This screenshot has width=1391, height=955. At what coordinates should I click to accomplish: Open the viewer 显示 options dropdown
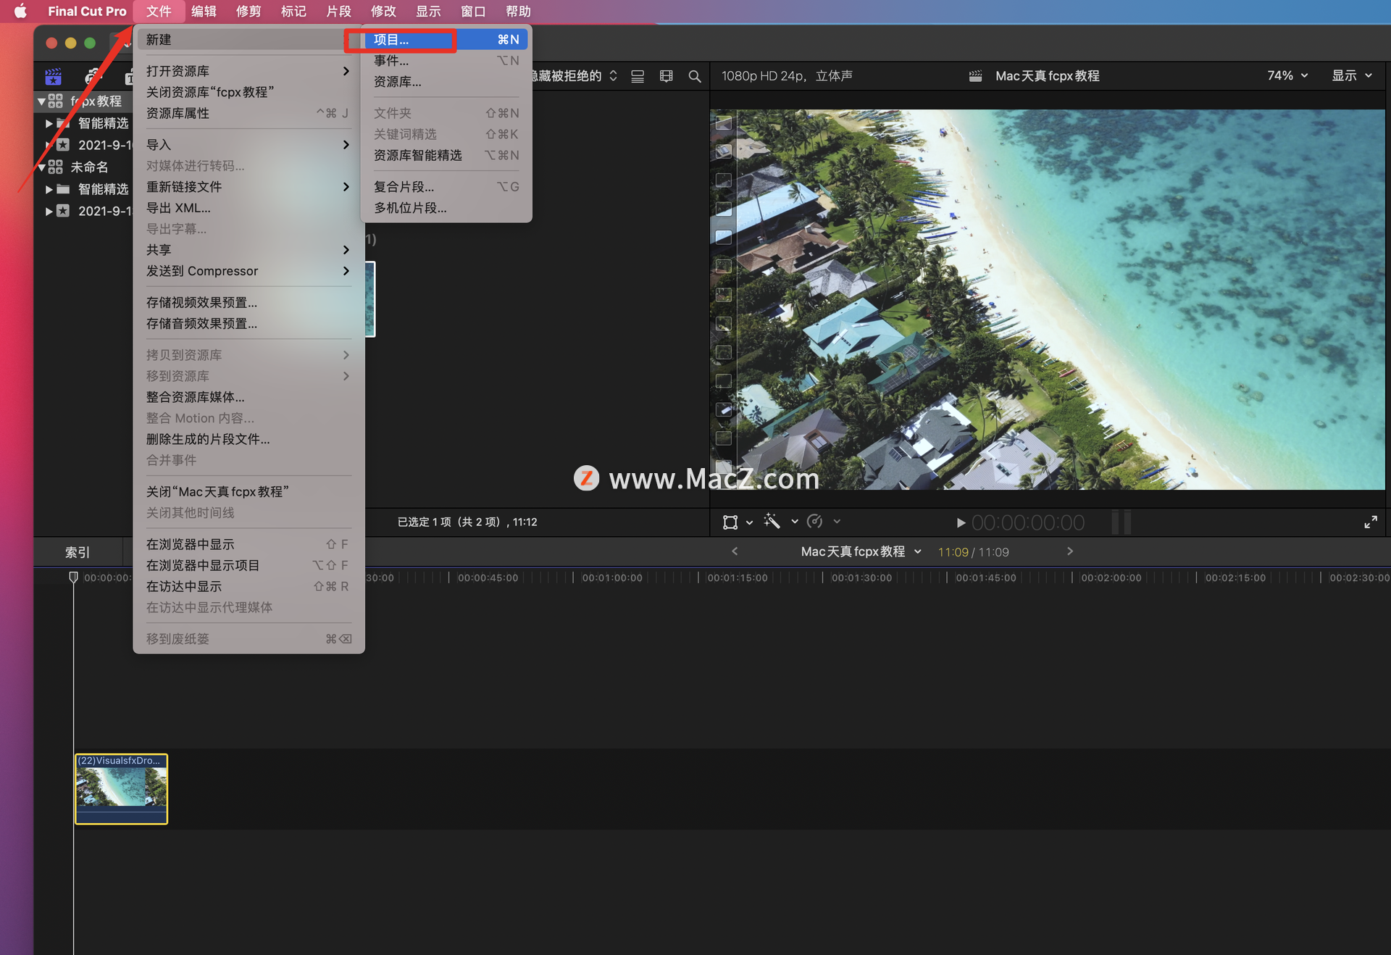click(x=1352, y=75)
